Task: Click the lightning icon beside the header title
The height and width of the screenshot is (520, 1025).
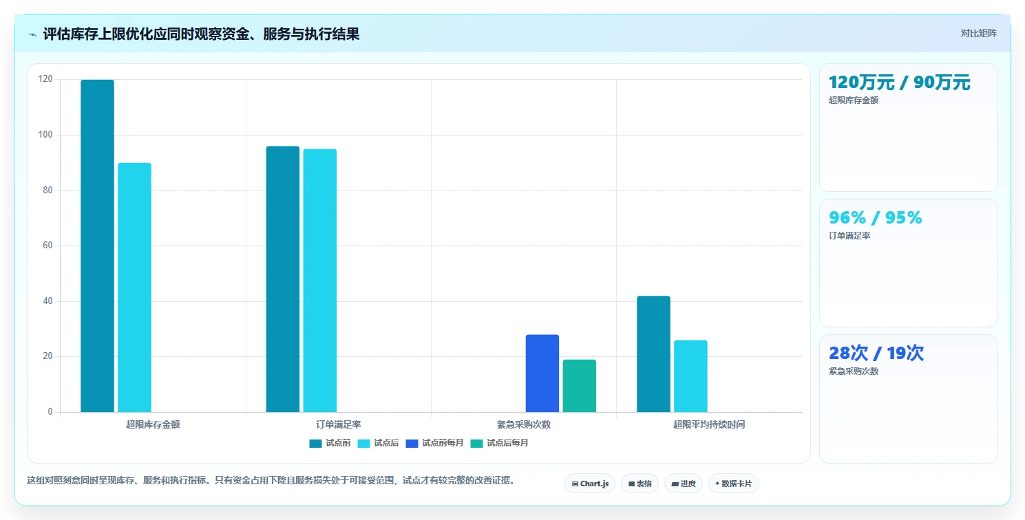Action: (x=32, y=34)
